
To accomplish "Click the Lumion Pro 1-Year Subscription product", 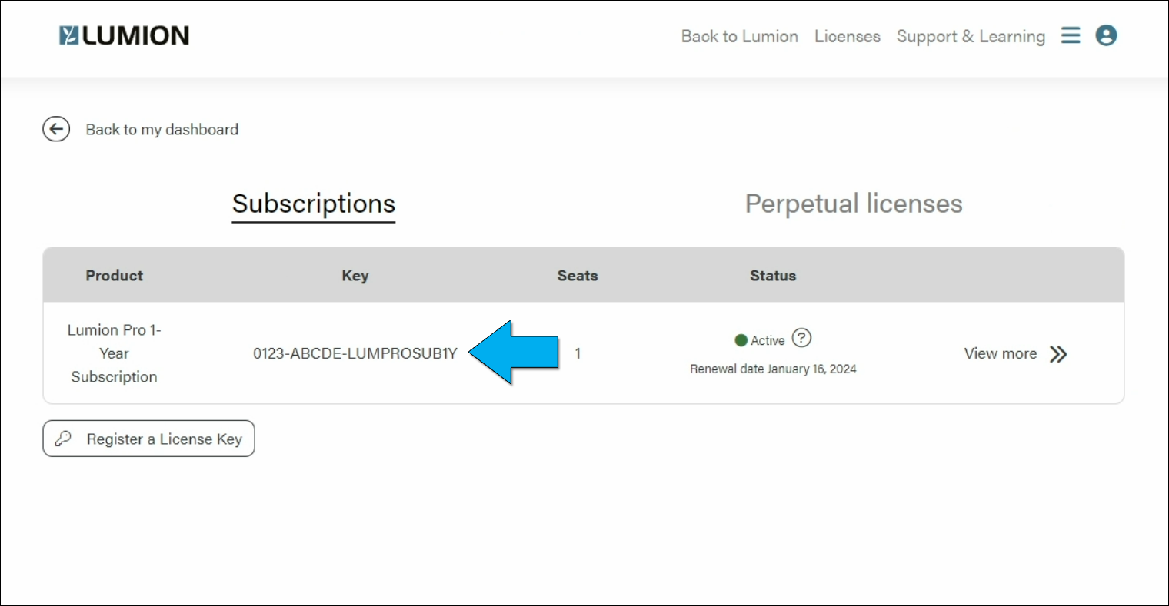I will click(x=114, y=353).
